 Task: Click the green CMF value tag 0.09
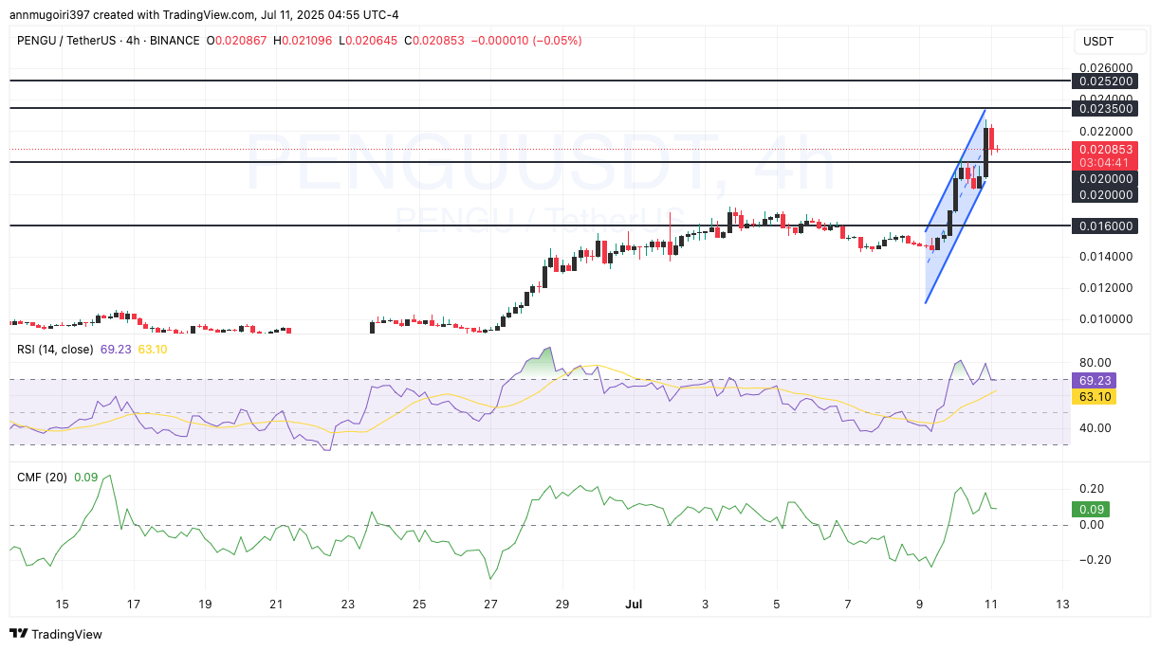(1090, 510)
